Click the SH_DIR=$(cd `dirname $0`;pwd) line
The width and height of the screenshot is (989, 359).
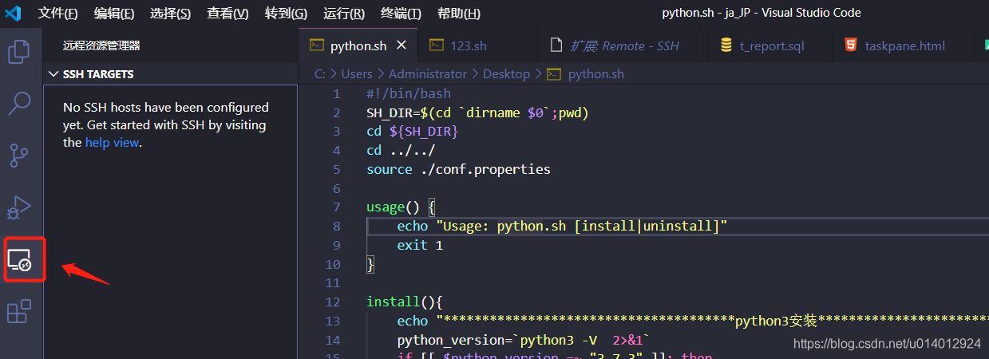(x=477, y=112)
